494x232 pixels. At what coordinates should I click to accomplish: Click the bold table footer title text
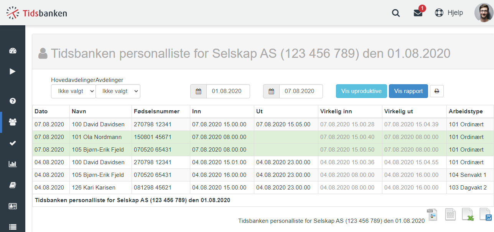[132, 200]
